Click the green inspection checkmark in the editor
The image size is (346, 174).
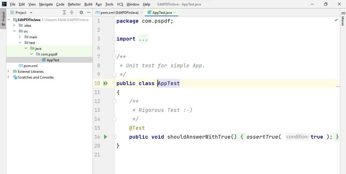(336, 20)
